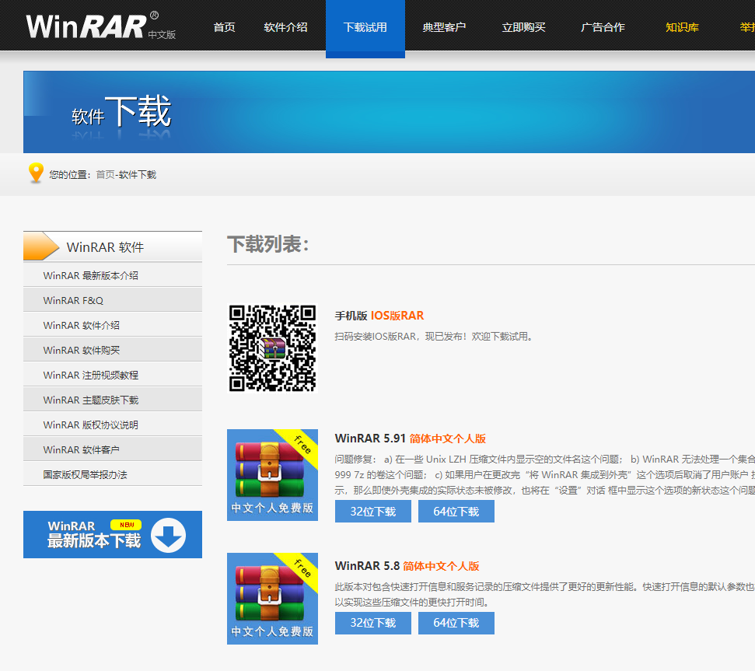755x671 pixels.
Task: Open the 软件介绍 navigation tab
Action: coord(285,27)
